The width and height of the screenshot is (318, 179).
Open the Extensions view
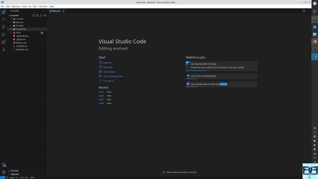(3, 42)
